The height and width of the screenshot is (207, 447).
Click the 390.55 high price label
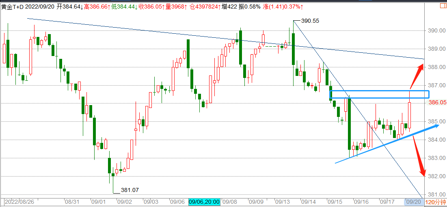coord(310,21)
